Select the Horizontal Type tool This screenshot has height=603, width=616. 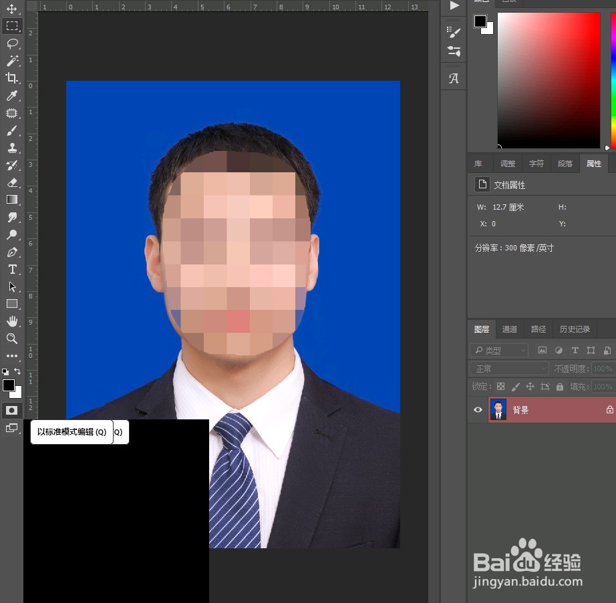point(12,269)
